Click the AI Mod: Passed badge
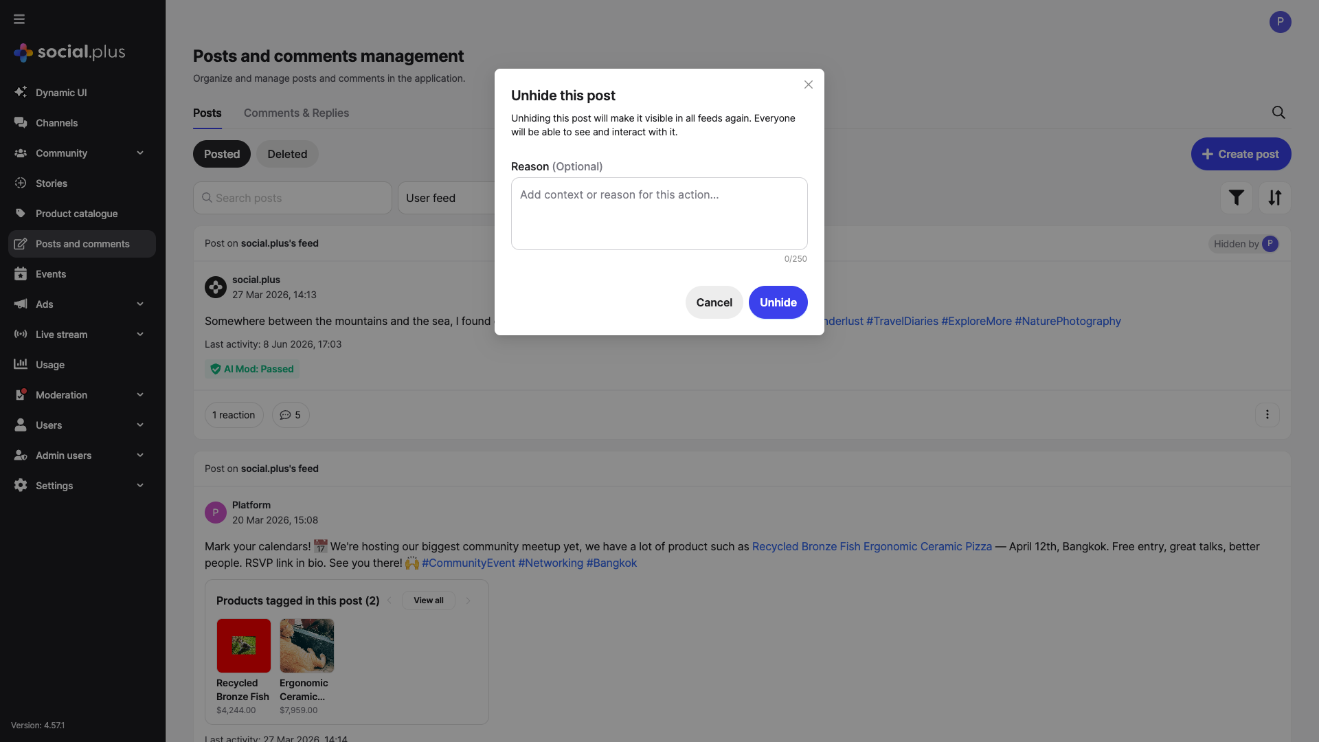Viewport: 1319px width, 742px height. point(252,369)
